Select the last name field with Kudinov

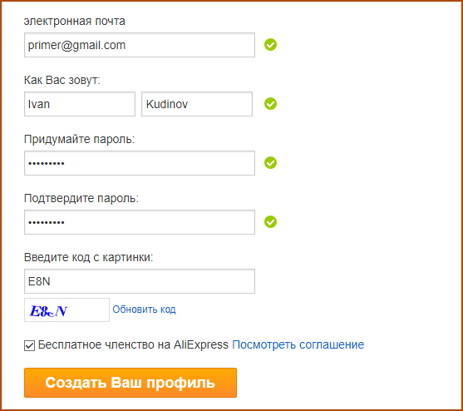point(197,104)
